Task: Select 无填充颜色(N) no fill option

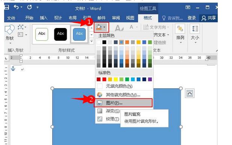Action: (124, 86)
